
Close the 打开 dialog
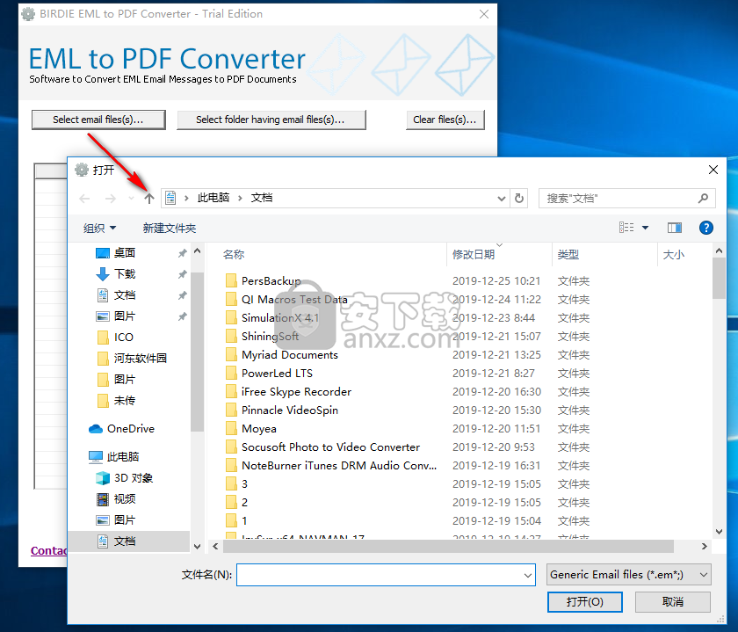tap(713, 170)
